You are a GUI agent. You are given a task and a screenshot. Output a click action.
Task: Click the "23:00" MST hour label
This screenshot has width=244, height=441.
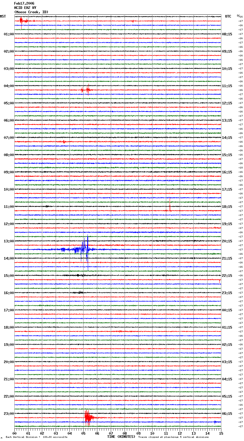[x=9, y=414]
